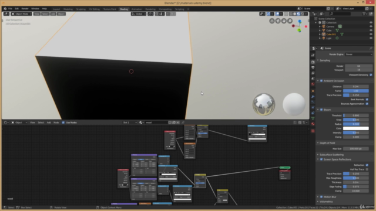Viewport: 376px width, 211px height.
Task: Disable the Bloom checkbox
Action: [321, 110]
